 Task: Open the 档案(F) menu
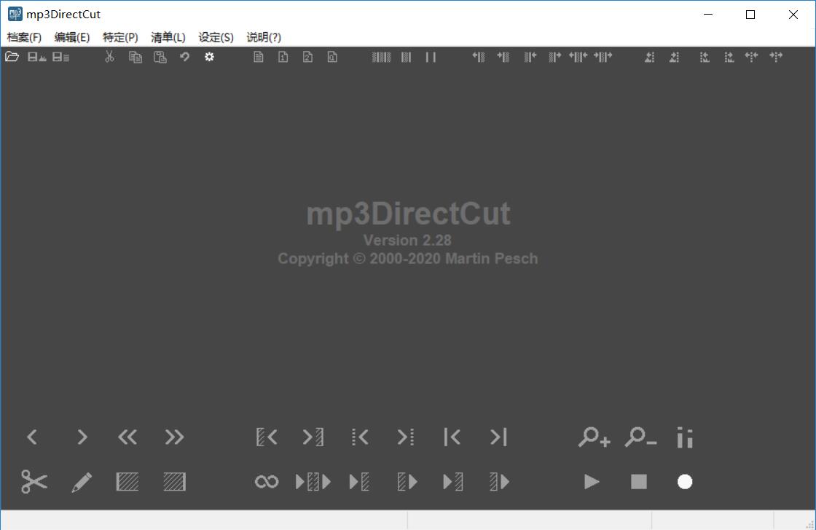(24, 37)
